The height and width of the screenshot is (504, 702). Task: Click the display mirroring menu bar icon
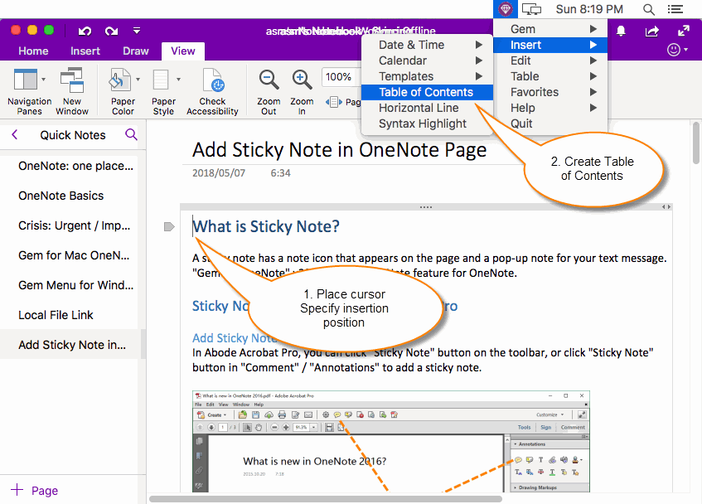(x=532, y=9)
